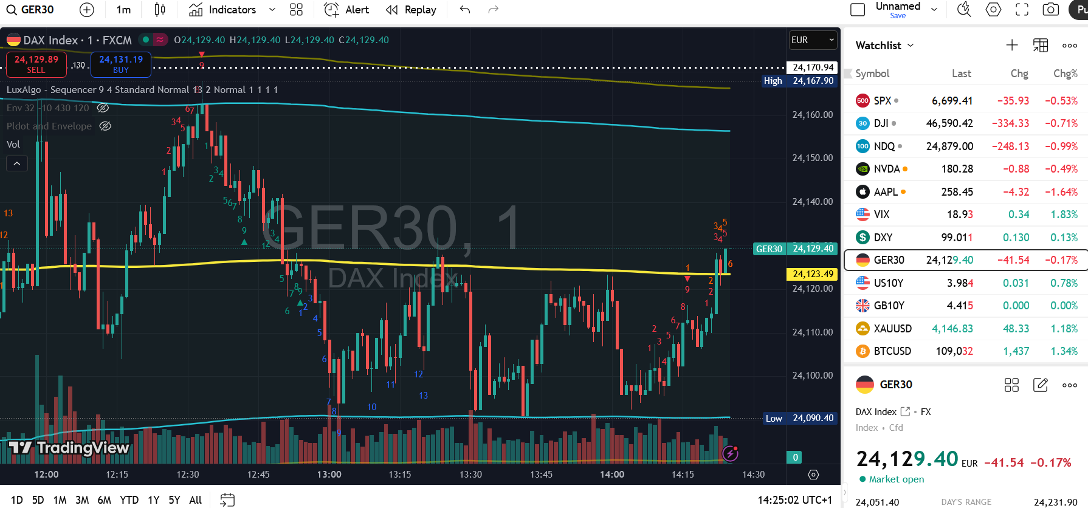Open the candlestick chart type menu

pos(160,10)
